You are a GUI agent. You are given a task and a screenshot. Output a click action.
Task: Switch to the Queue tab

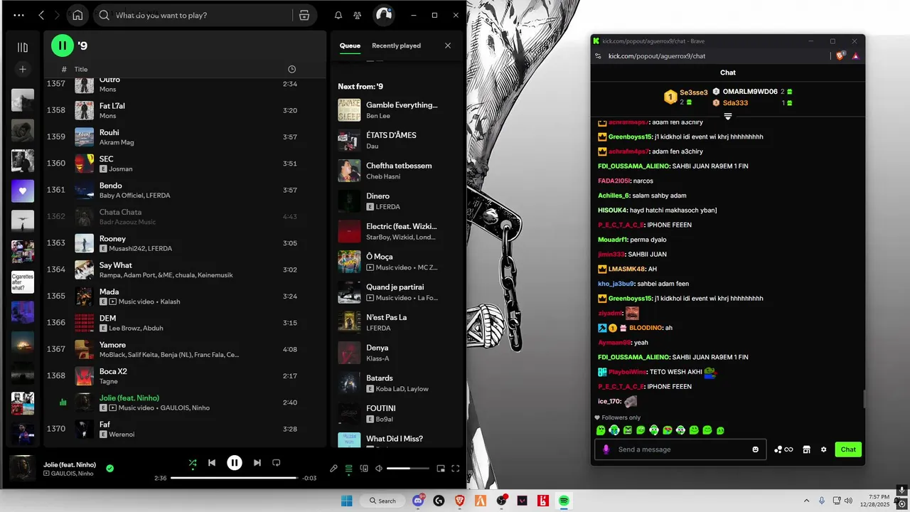[x=350, y=46]
